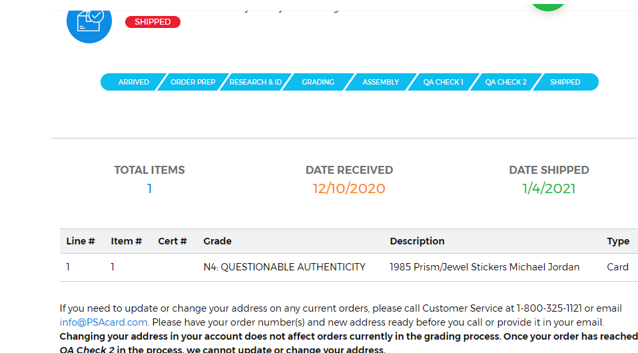638x353 pixels.
Task: Click the Line # column header
Action: pos(81,241)
